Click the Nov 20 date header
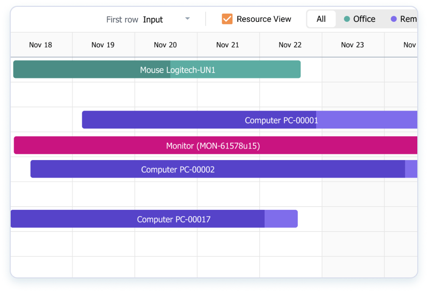The image size is (428, 292). (165, 45)
